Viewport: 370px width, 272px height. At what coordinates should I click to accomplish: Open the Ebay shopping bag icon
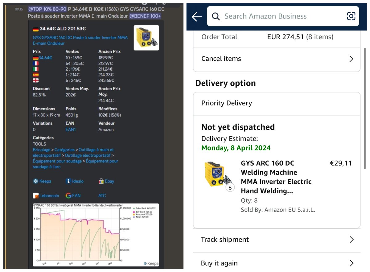101,181
